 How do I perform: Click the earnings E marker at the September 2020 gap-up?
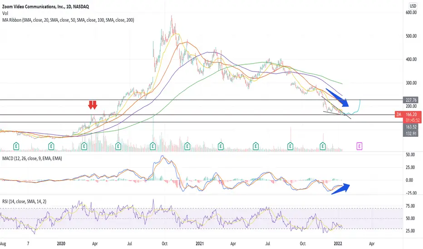(x=152, y=146)
